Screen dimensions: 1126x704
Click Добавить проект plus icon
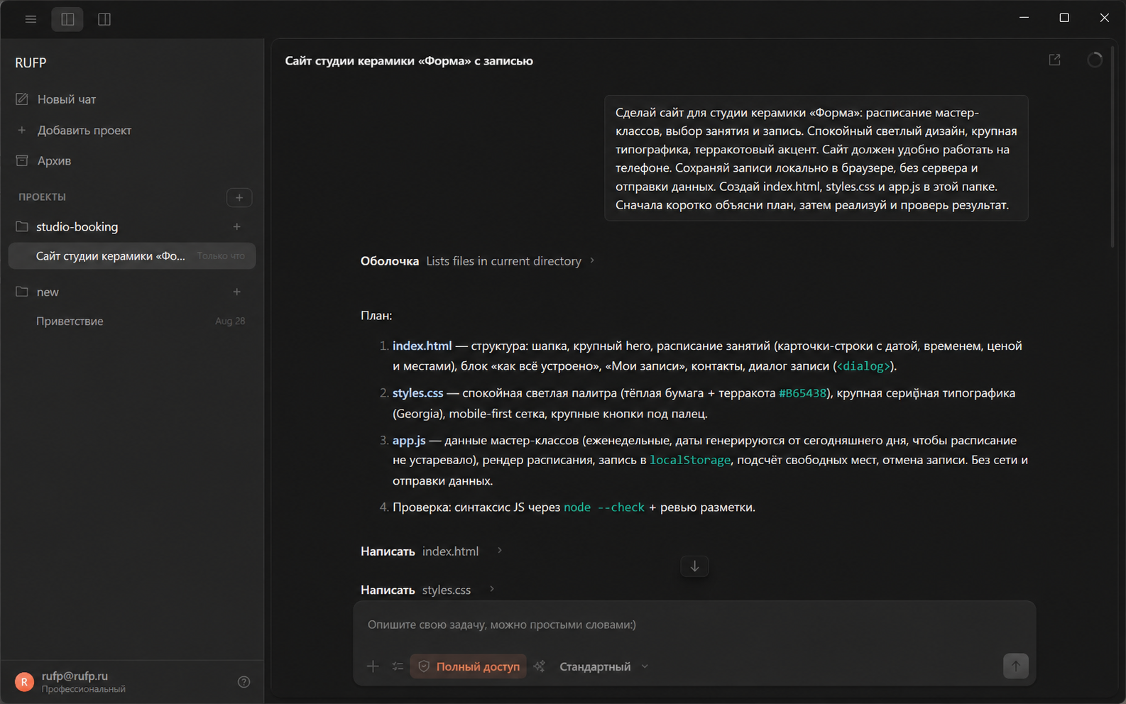click(22, 130)
